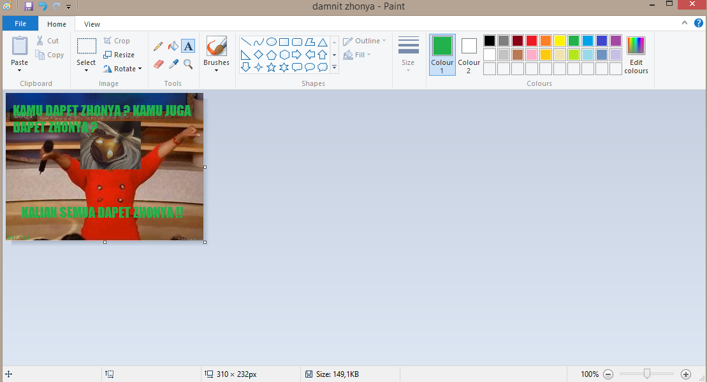Choose the Six-point star shape
707x382 pixels.
(284, 67)
